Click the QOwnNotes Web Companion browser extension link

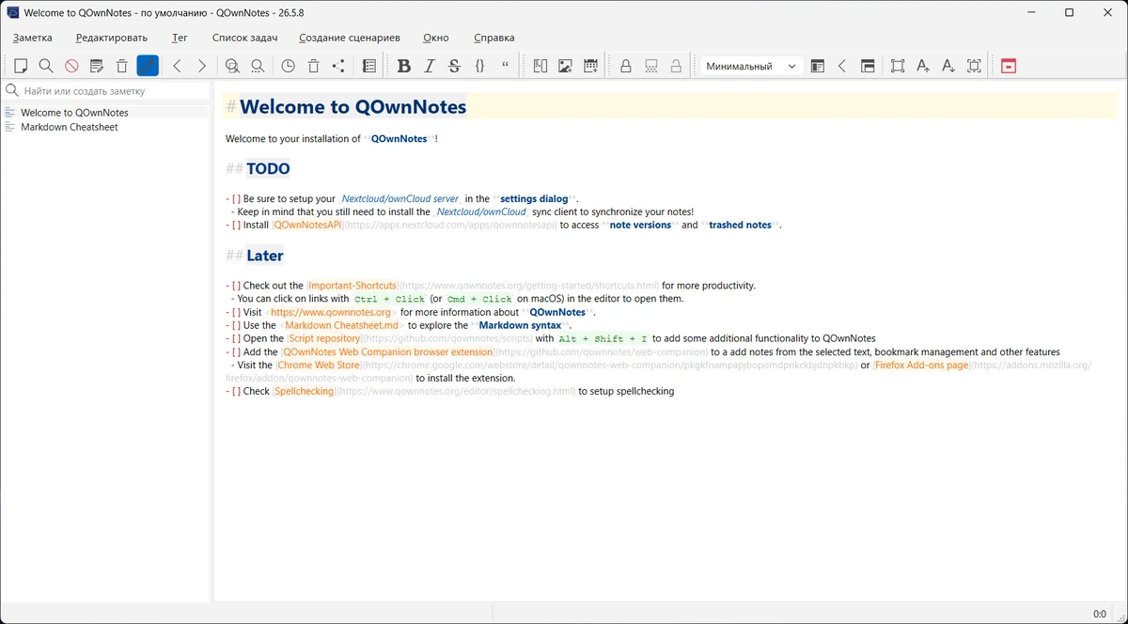pyautogui.click(x=387, y=351)
